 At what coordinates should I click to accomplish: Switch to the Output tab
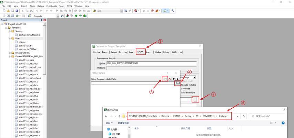pyautogui.click(x=114, y=52)
